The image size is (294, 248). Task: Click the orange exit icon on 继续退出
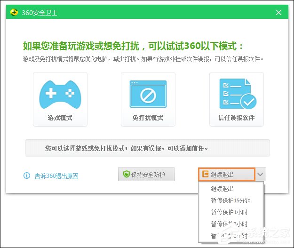pyautogui.click(x=206, y=174)
